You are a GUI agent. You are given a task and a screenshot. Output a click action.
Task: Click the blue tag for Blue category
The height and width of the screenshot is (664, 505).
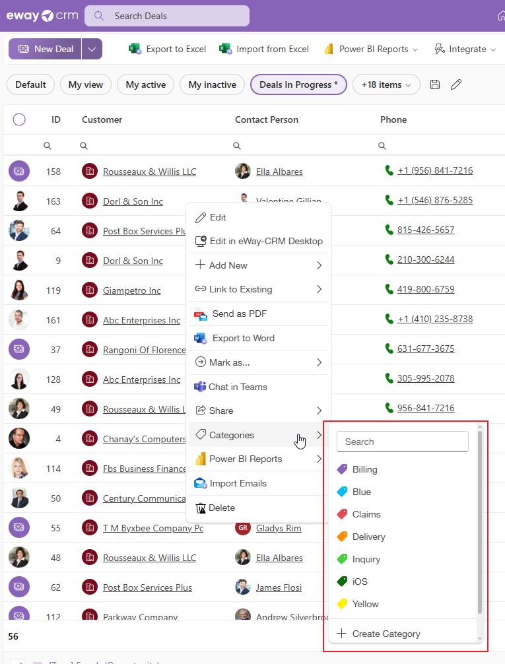343,492
